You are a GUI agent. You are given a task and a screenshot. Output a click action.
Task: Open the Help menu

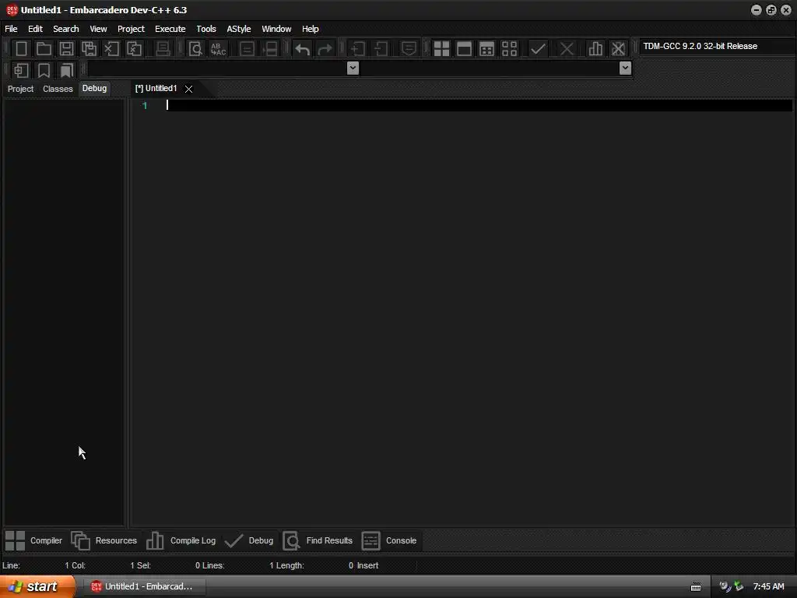pyautogui.click(x=310, y=29)
